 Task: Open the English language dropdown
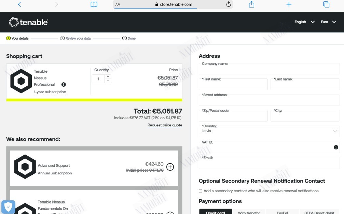304,22
